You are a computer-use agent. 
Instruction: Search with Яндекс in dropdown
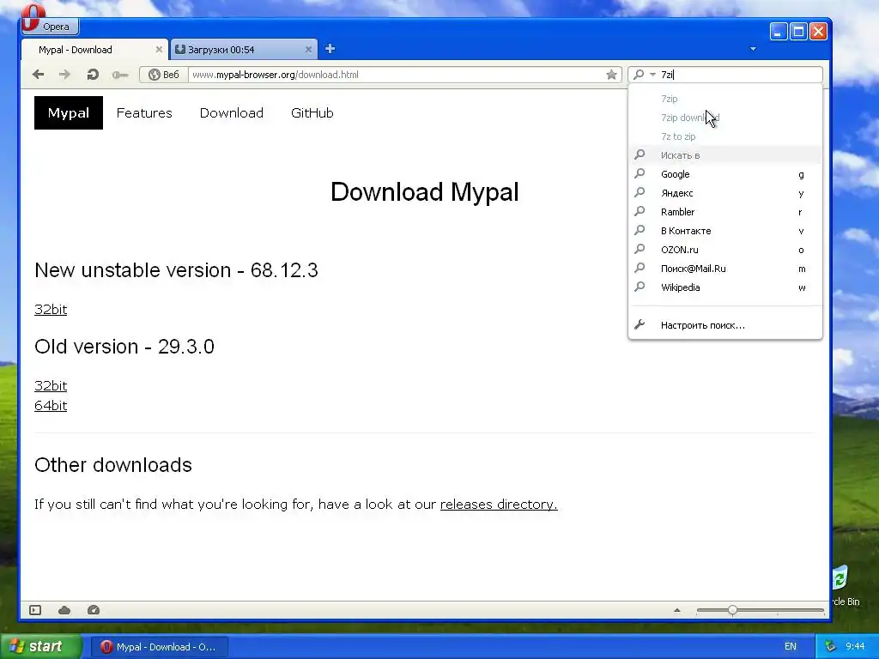pyautogui.click(x=725, y=193)
